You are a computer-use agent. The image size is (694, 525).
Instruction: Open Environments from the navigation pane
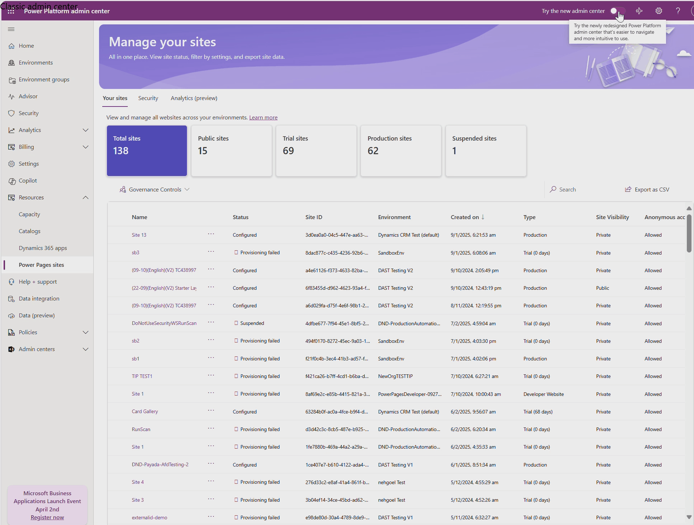(36, 62)
